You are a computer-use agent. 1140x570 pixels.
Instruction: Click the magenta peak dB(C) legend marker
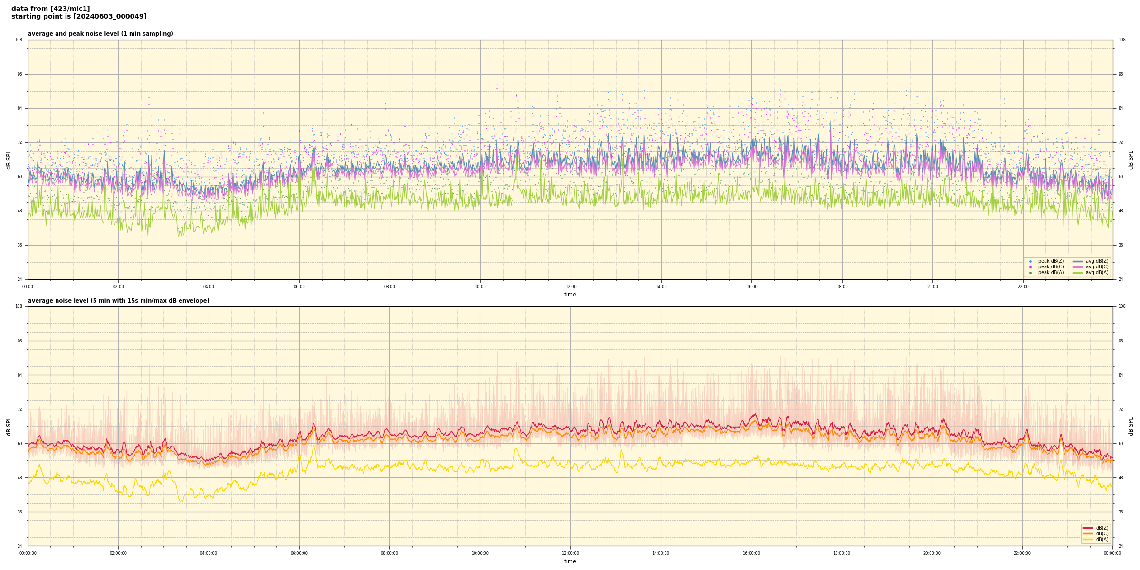click(x=1030, y=267)
